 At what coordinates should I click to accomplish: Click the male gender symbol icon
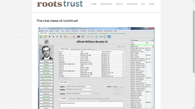pos(46,42)
